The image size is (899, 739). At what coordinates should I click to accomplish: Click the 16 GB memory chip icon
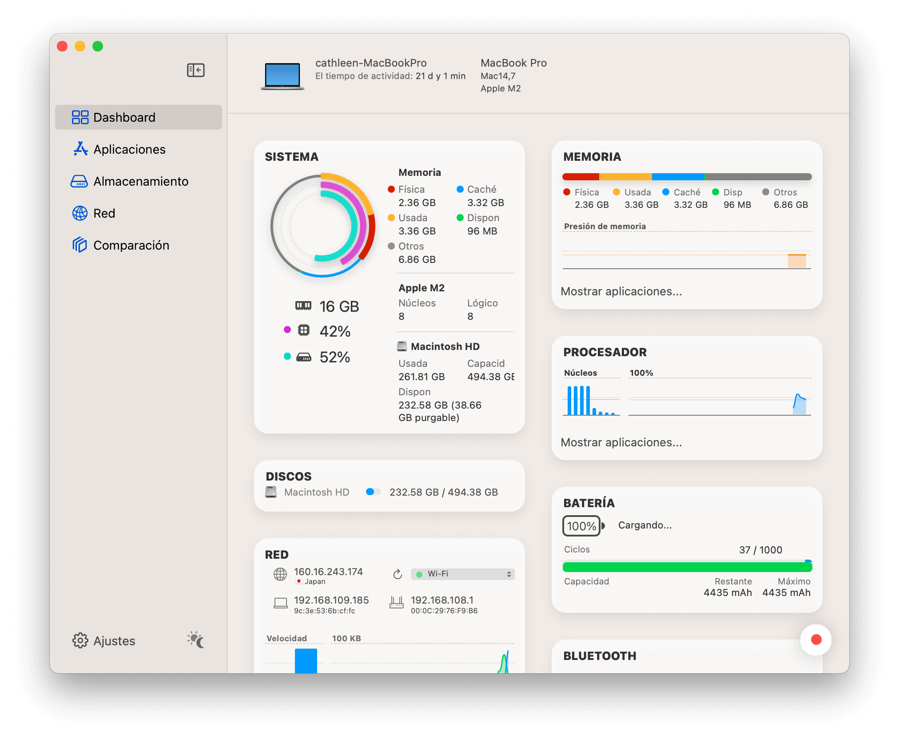point(303,306)
